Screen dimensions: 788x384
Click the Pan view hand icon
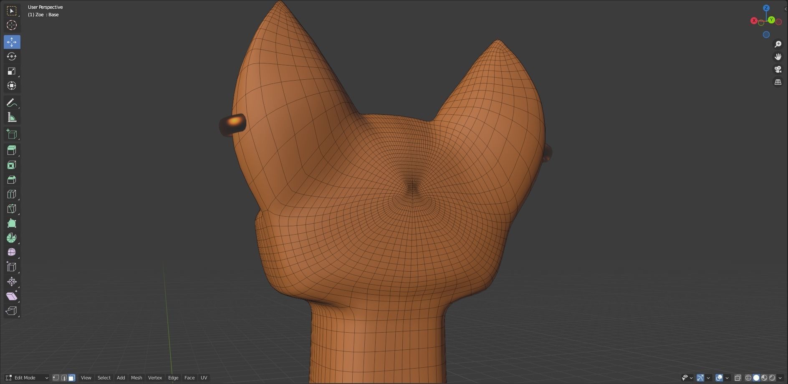pos(778,57)
